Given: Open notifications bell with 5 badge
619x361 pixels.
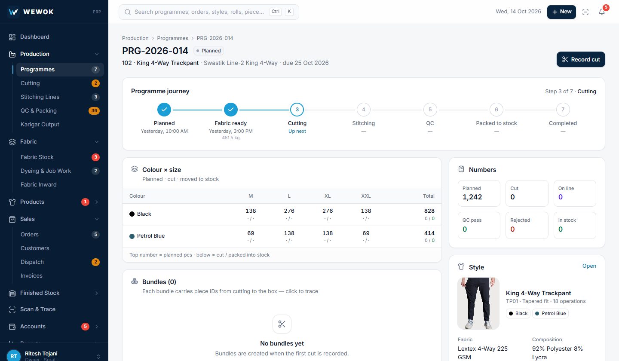Looking at the screenshot, I should [602, 12].
